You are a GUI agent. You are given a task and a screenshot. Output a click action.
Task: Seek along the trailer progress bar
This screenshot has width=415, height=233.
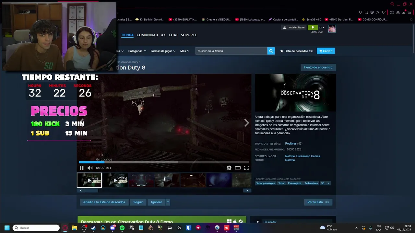164,162
